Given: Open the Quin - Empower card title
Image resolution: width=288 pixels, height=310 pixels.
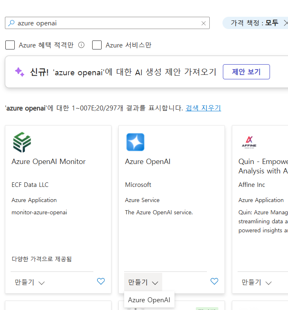Looking at the screenshot, I should coord(263,166).
